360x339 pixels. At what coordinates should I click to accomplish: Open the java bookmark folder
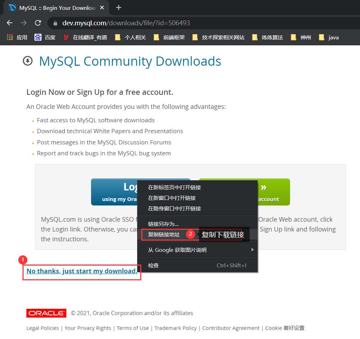(329, 37)
